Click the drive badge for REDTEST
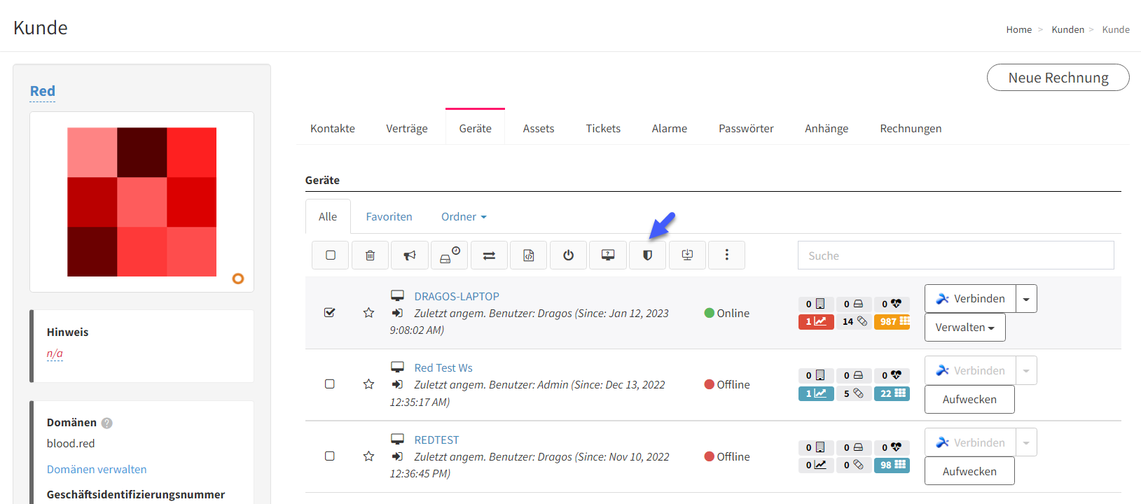 click(x=854, y=447)
